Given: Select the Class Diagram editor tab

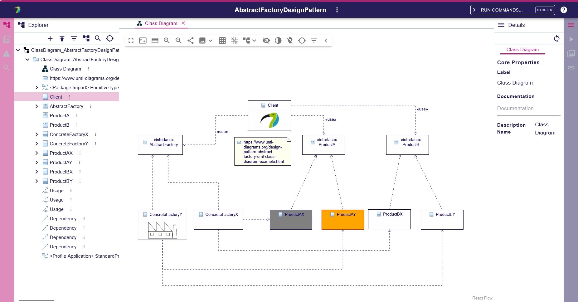Looking at the screenshot, I should 161,23.
